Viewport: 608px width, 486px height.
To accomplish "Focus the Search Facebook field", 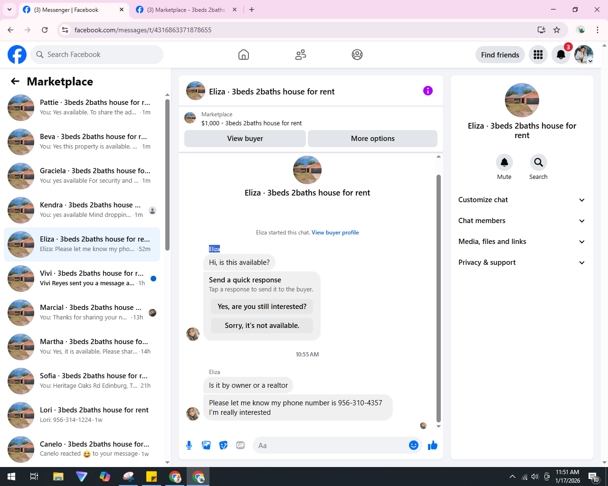I will pyautogui.click(x=97, y=55).
